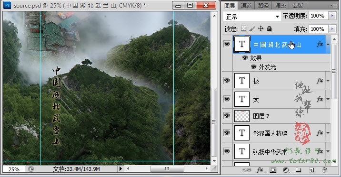Open the add layer style fx menu

260,170
